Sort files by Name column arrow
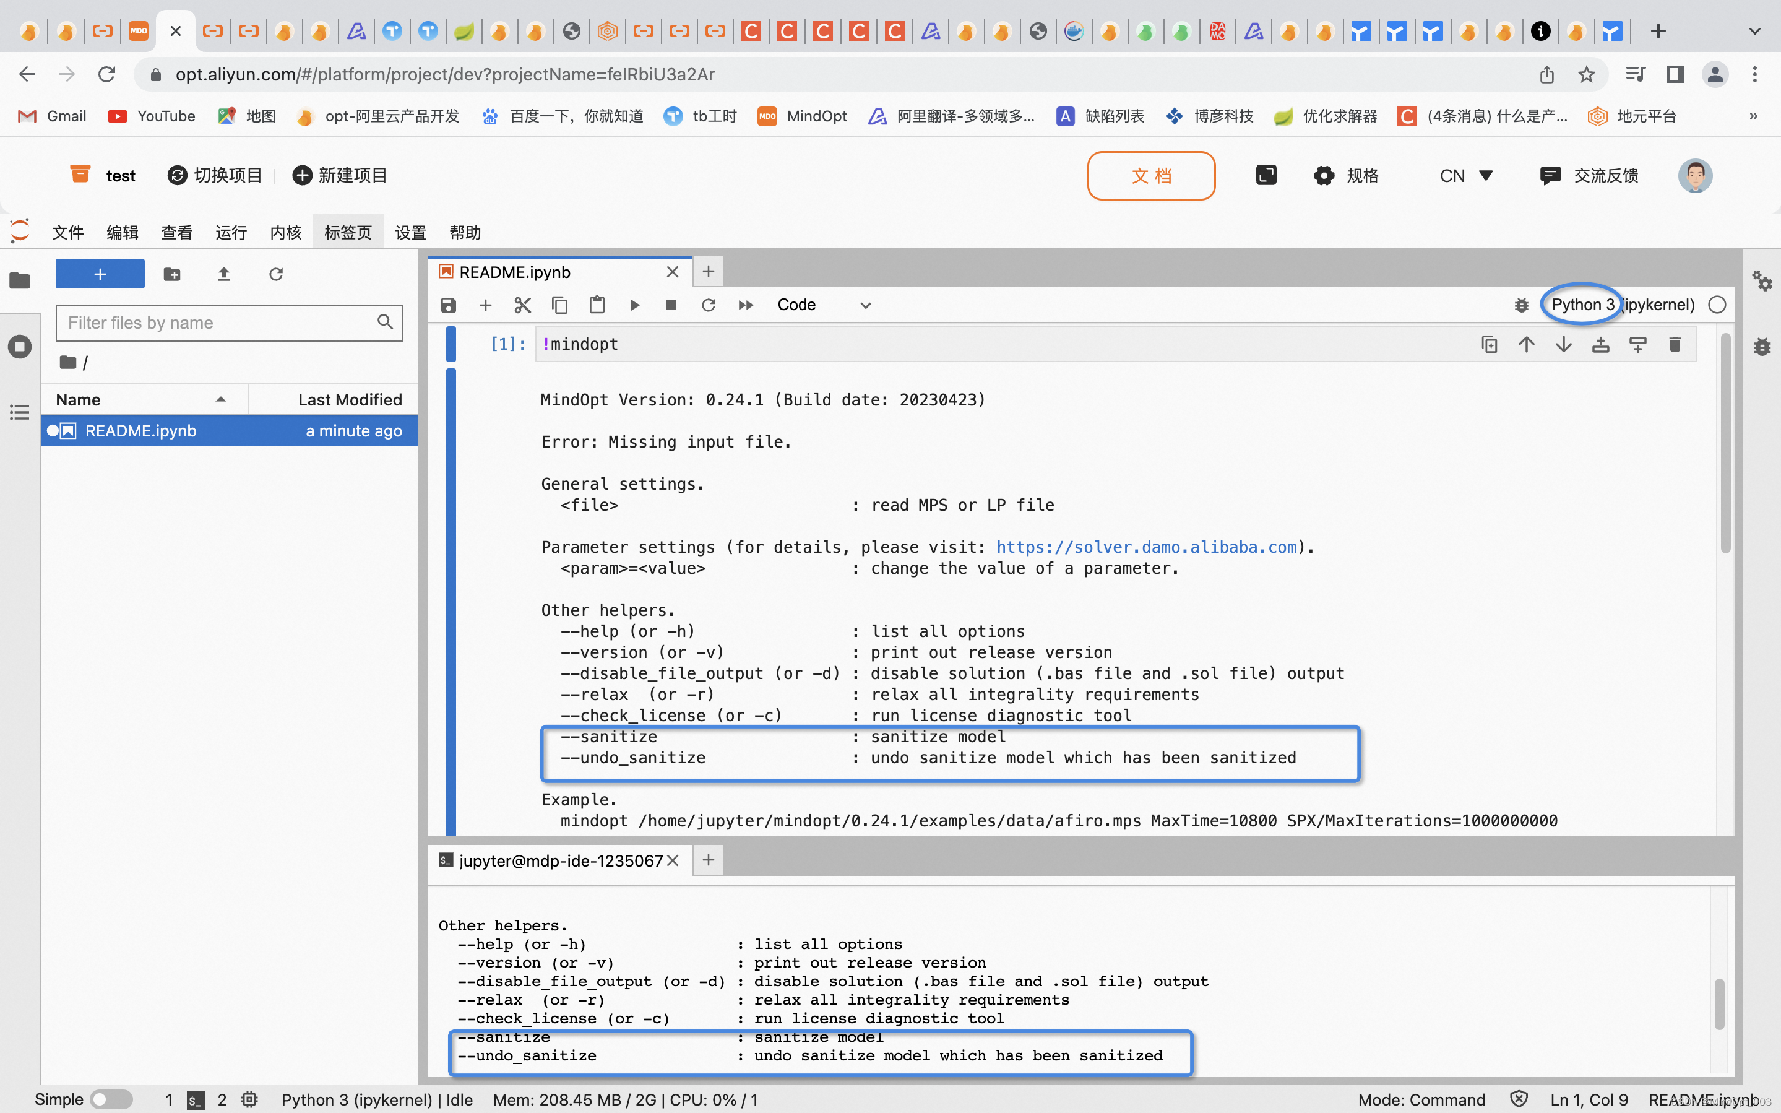This screenshot has width=1781, height=1113. (x=221, y=399)
